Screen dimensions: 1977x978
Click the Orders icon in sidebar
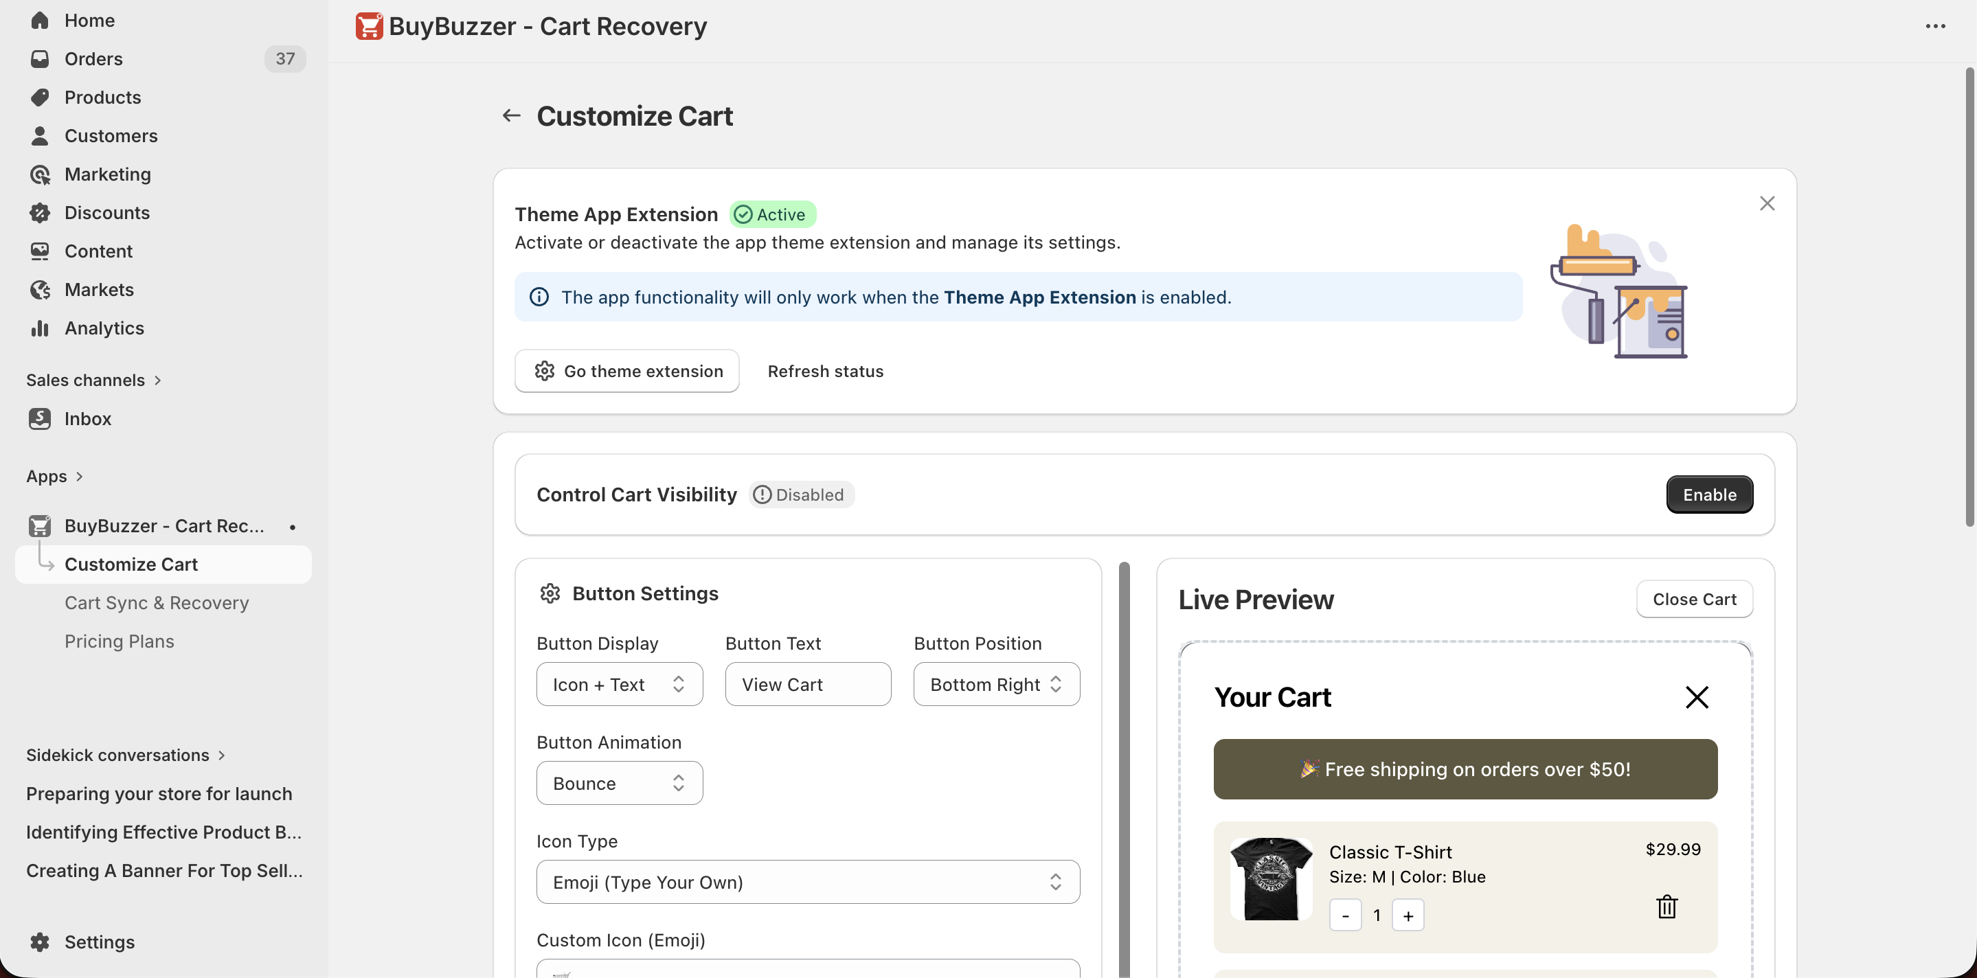pyautogui.click(x=40, y=59)
